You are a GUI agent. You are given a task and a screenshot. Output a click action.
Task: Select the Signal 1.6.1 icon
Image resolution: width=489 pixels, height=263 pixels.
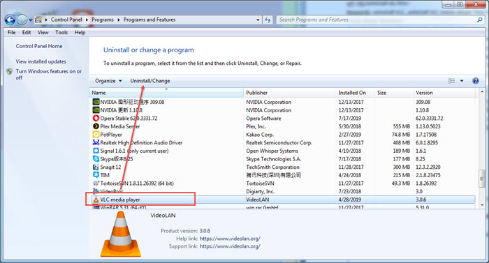[96, 151]
